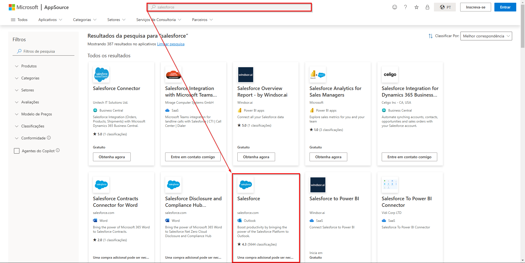The image size is (525, 263).
Task: Click Obtenha agora for Salesforce Analytics
Action: (328, 157)
